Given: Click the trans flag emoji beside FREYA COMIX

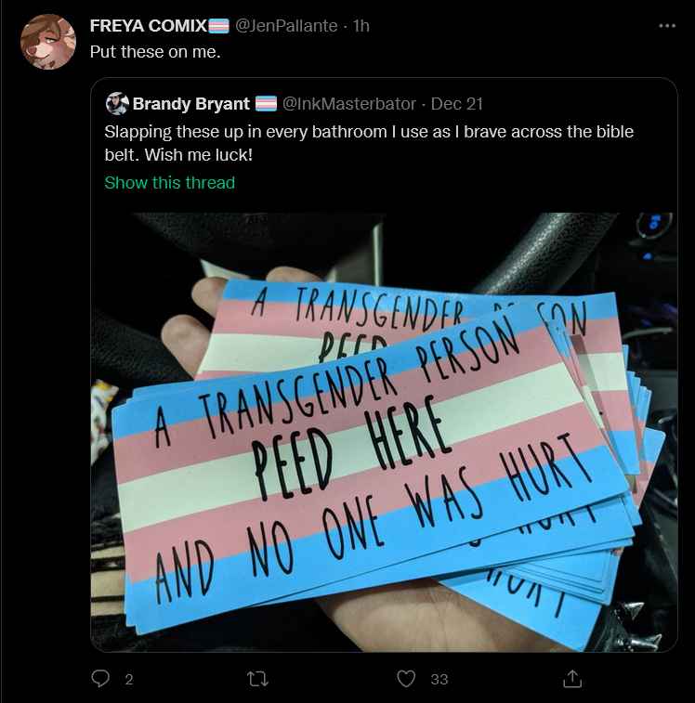Looking at the screenshot, I should coord(219,26).
